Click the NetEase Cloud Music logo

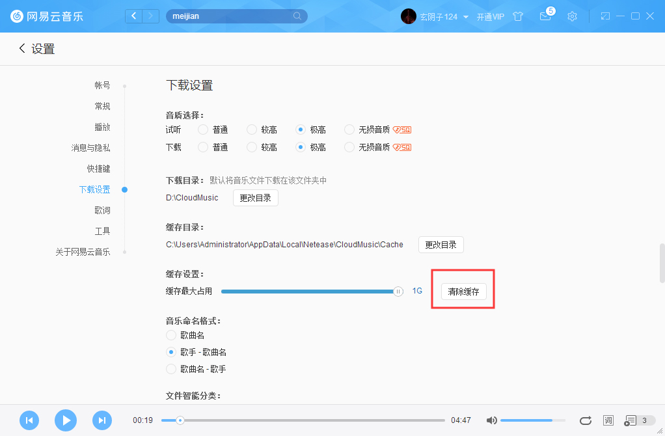click(16, 16)
